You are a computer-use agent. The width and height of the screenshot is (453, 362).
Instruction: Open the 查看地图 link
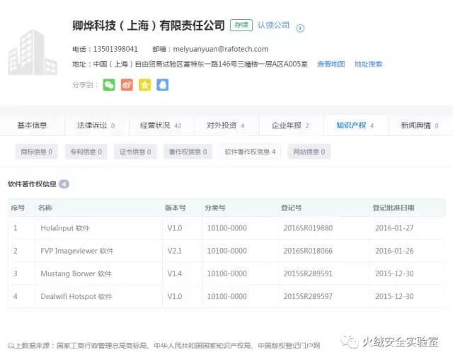(331, 64)
